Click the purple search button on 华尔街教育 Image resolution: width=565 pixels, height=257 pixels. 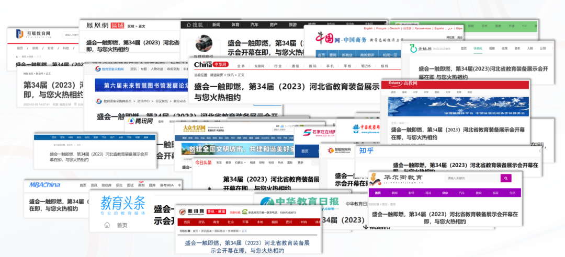coord(506,178)
